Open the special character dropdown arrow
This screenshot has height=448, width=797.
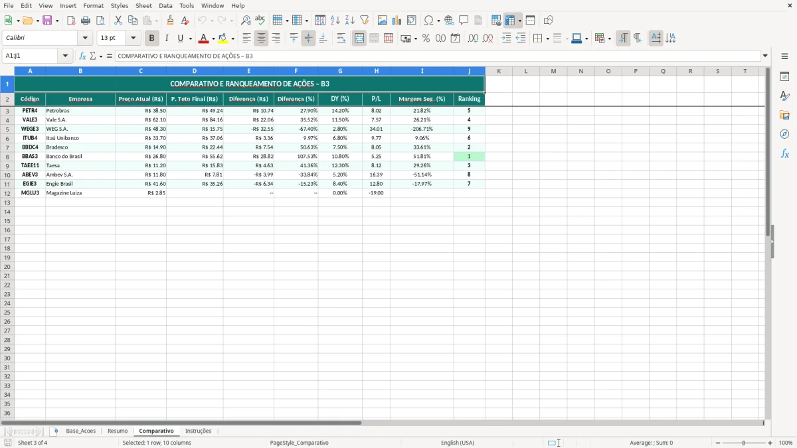pyautogui.click(x=440, y=21)
